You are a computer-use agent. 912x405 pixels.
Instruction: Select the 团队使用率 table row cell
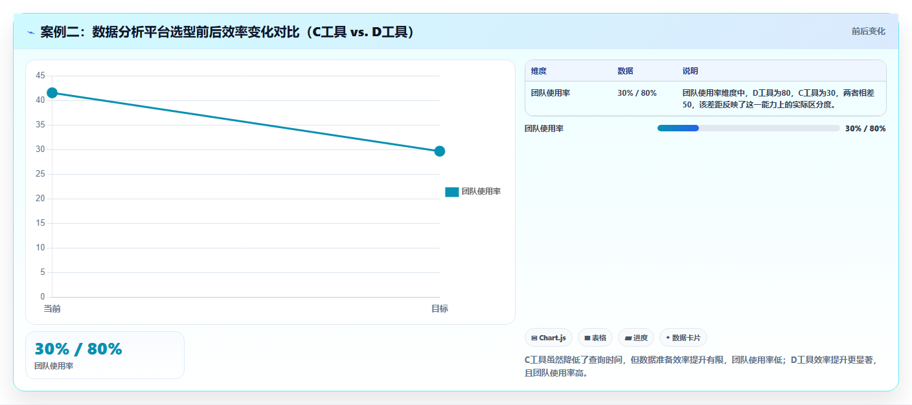[551, 93]
